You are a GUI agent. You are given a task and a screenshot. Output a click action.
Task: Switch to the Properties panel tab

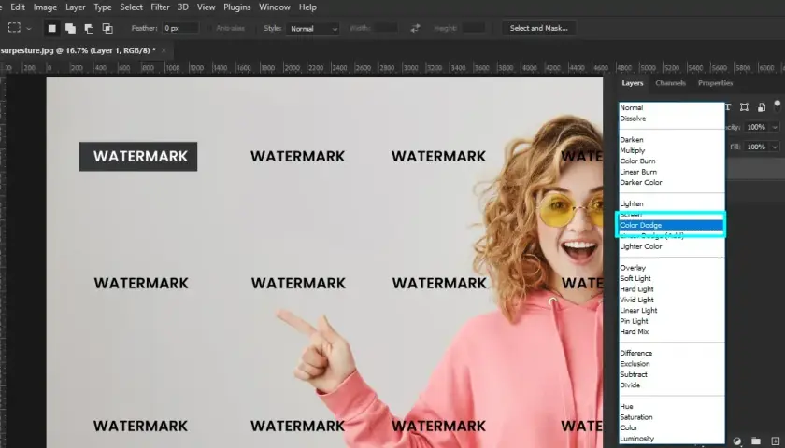click(716, 83)
